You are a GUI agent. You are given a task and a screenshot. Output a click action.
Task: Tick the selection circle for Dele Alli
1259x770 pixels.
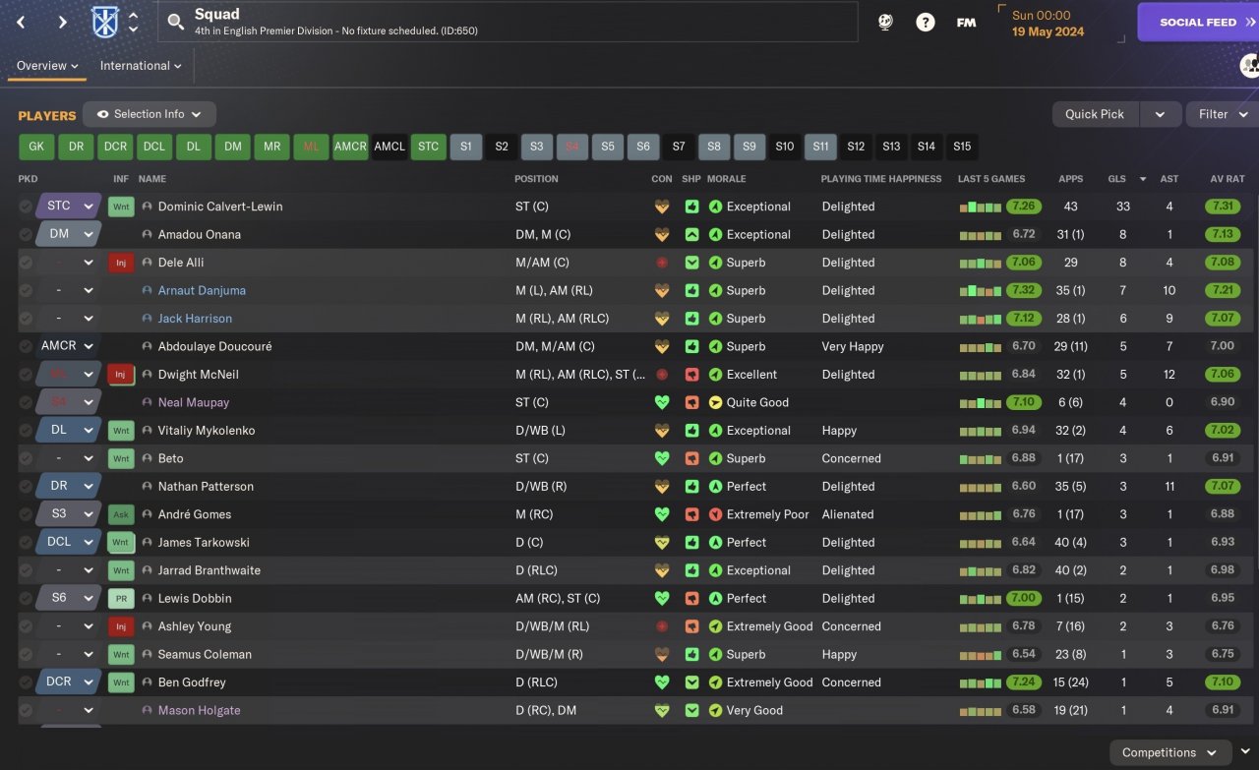26,263
